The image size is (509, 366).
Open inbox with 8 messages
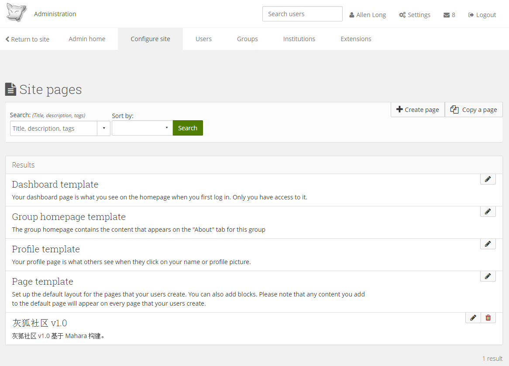point(449,15)
